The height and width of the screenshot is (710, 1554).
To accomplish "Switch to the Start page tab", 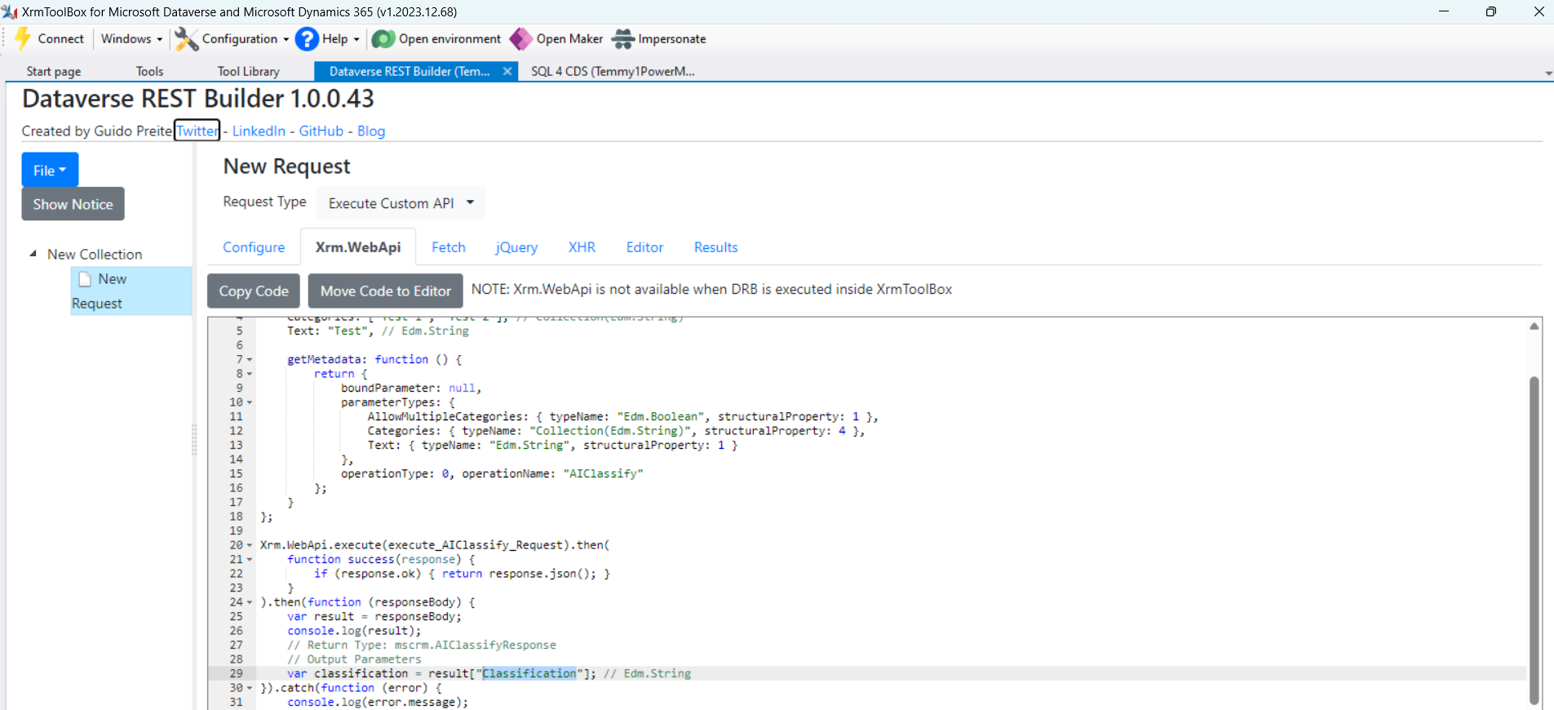I will 53,71.
